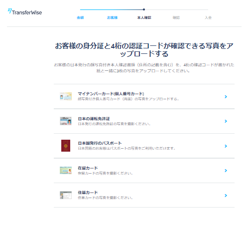Image resolution: width=251 pixels, height=231 pixels.
Task: Select the 確認 step label
Action: pyautogui.click(x=176, y=17)
